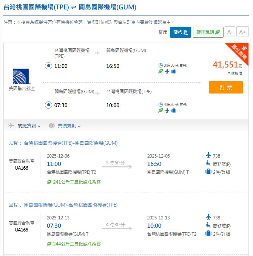Click luggage icon in 07:30 return summary row
Viewport: 253px width, 256px height.
coord(174,110)
